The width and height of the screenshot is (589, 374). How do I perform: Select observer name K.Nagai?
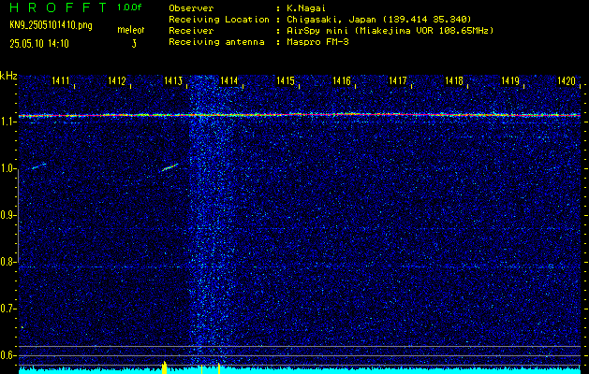pos(306,7)
